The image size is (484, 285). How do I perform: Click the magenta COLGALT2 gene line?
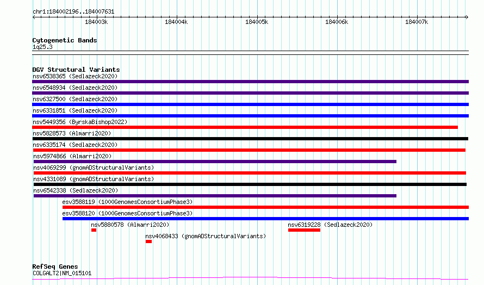[250, 278]
